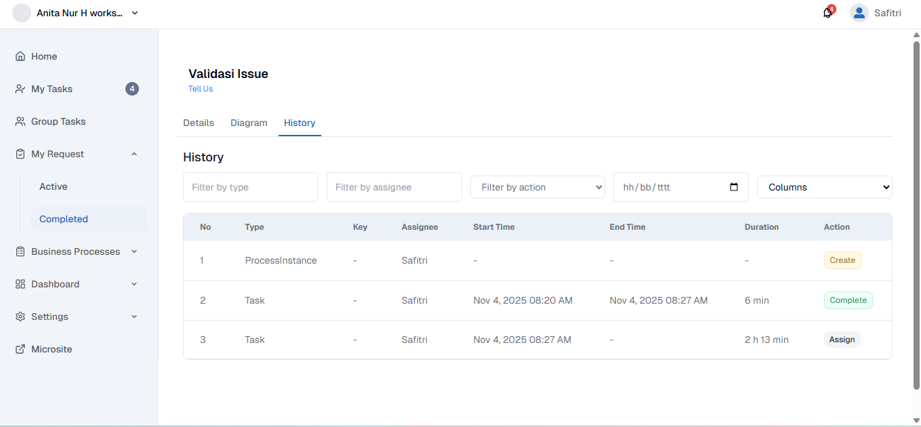The width and height of the screenshot is (921, 427).
Task: Click the Safitri profile avatar icon
Action: (x=859, y=12)
